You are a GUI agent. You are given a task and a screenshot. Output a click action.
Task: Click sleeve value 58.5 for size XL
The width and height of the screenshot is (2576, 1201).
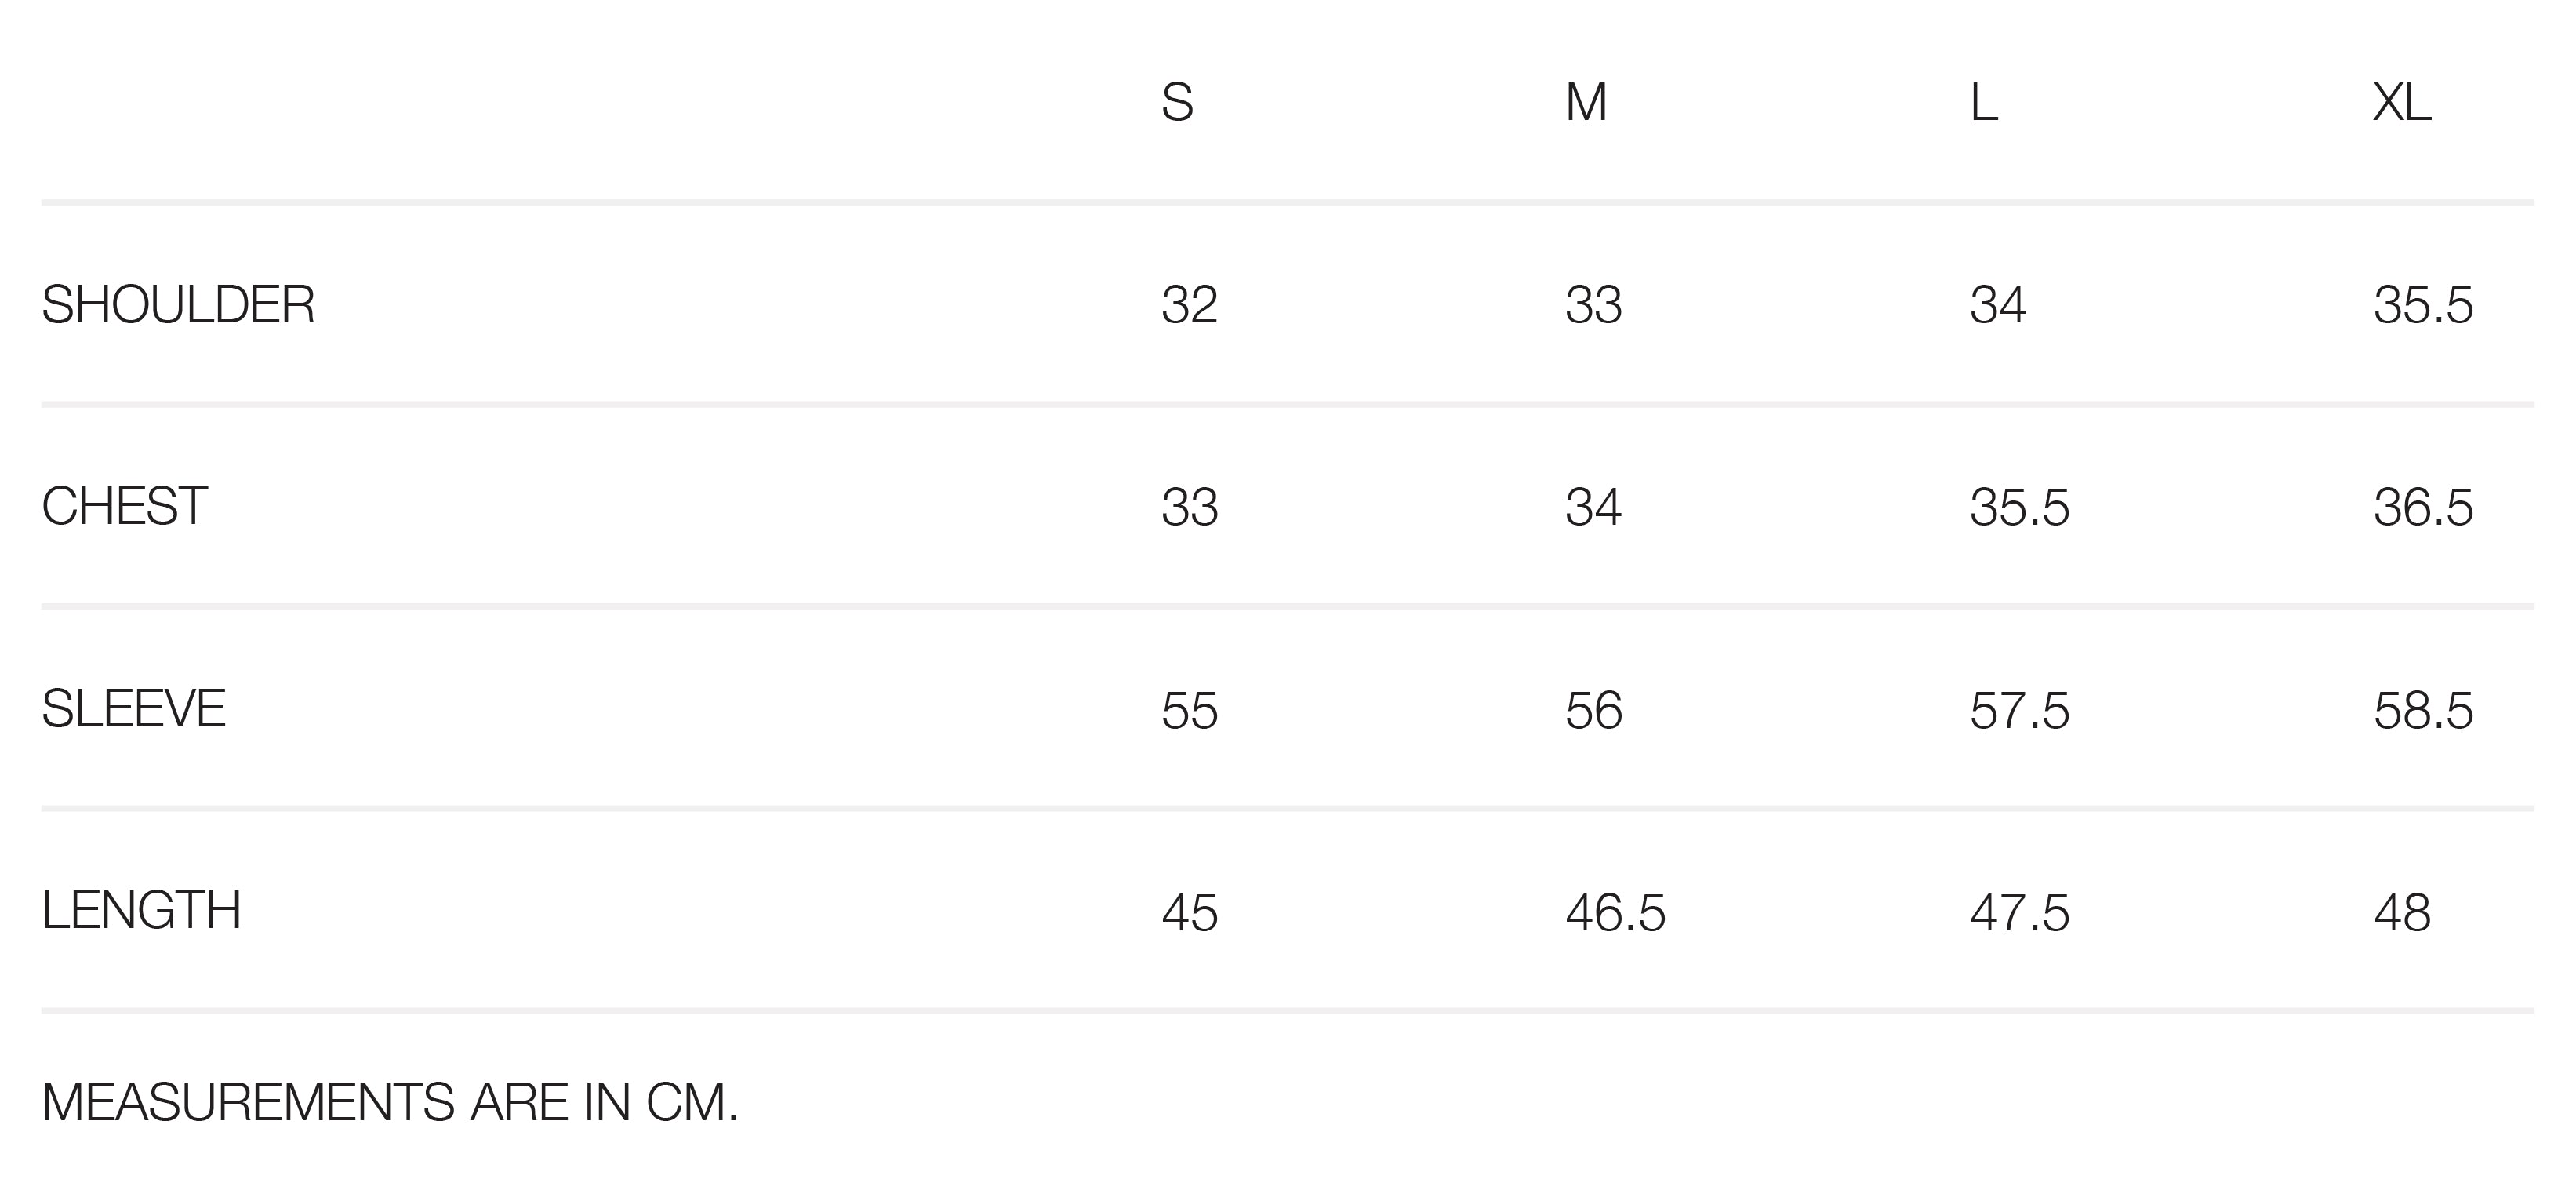click(2423, 711)
